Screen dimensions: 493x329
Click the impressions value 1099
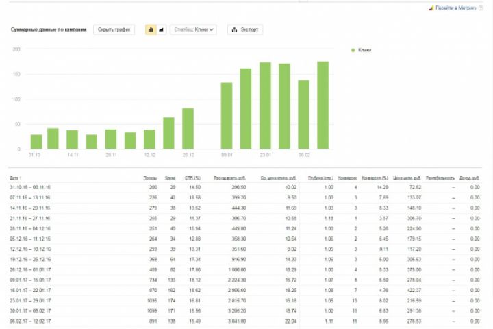152,310
